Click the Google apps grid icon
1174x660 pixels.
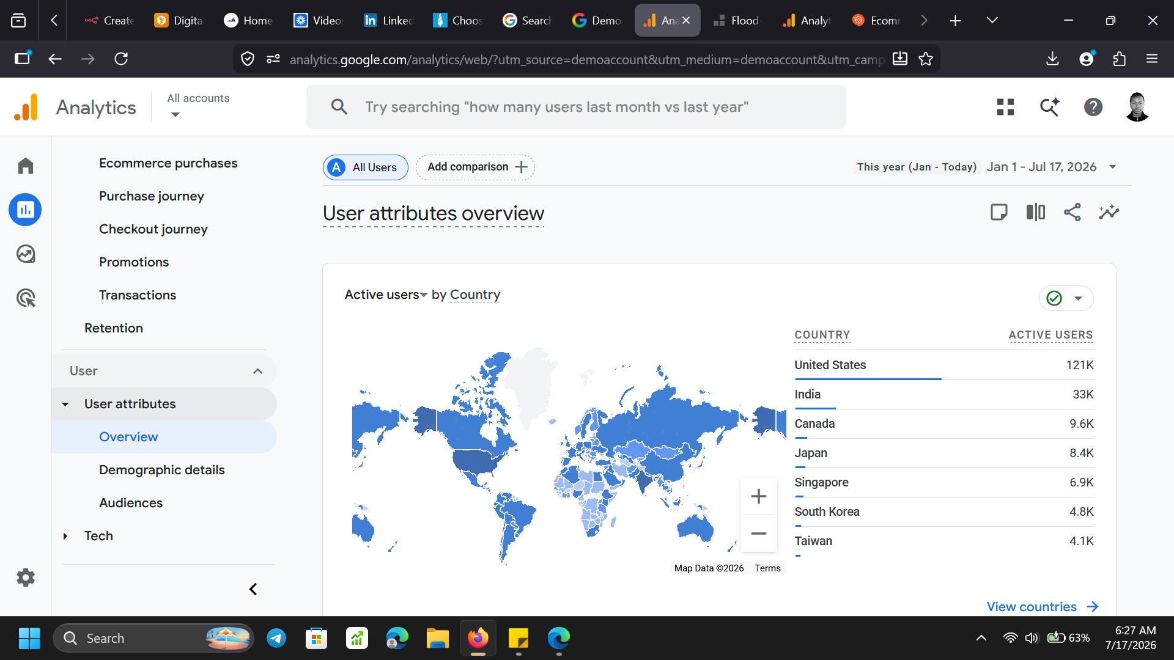click(1005, 107)
